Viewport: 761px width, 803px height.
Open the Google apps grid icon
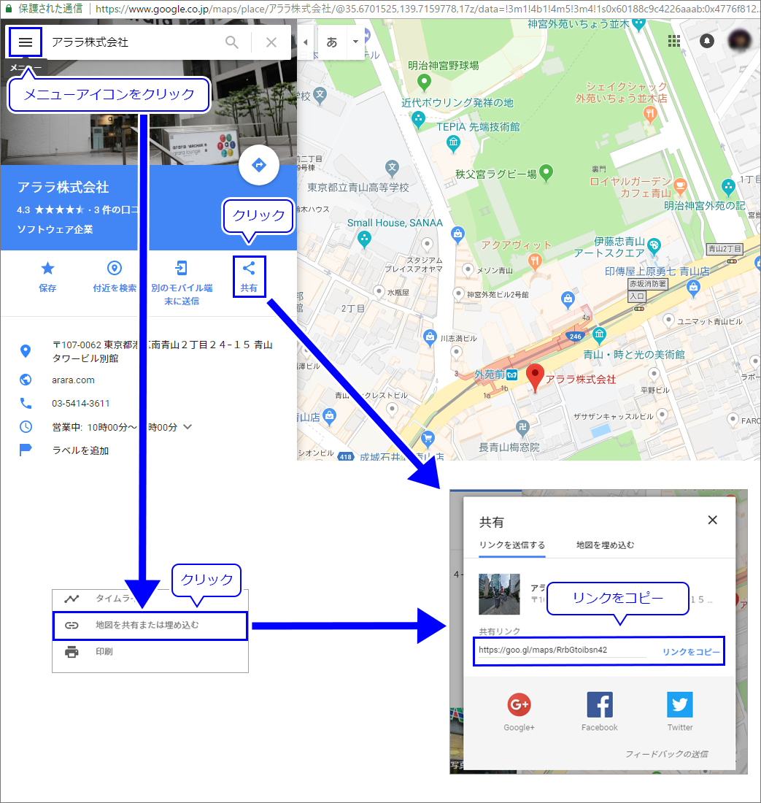[x=674, y=41]
